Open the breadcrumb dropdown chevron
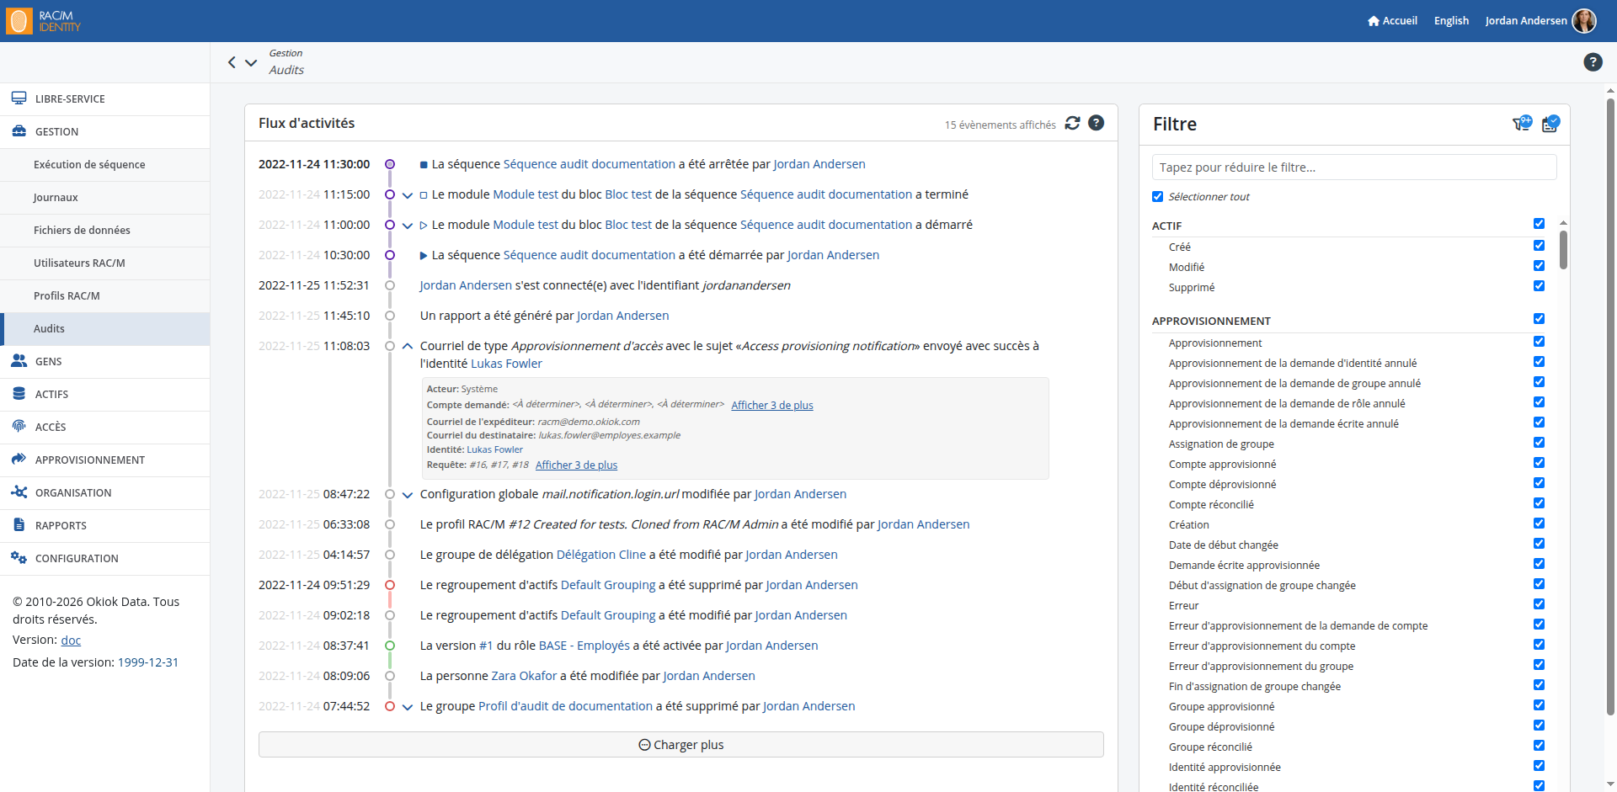 point(251,62)
